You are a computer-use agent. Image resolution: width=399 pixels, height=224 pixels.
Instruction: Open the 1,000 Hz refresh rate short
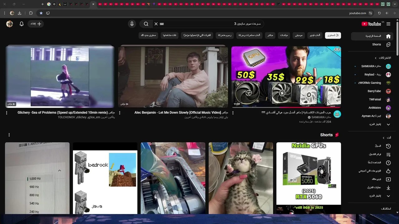(37, 178)
